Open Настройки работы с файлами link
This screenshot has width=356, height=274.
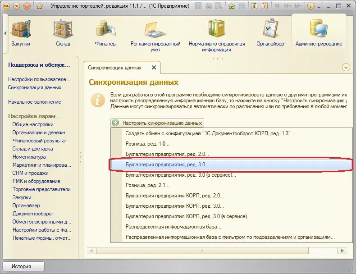point(42,230)
